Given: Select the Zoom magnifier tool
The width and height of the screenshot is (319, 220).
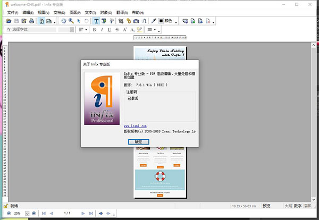Looking at the screenshot, I should 71,21.
